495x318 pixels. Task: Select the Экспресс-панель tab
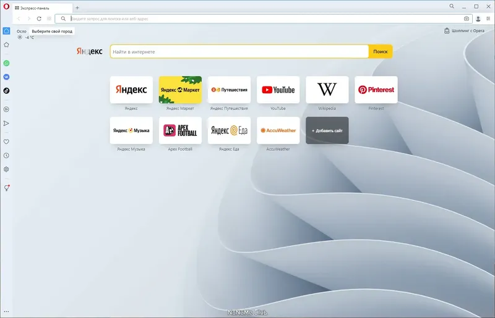pos(41,8)
